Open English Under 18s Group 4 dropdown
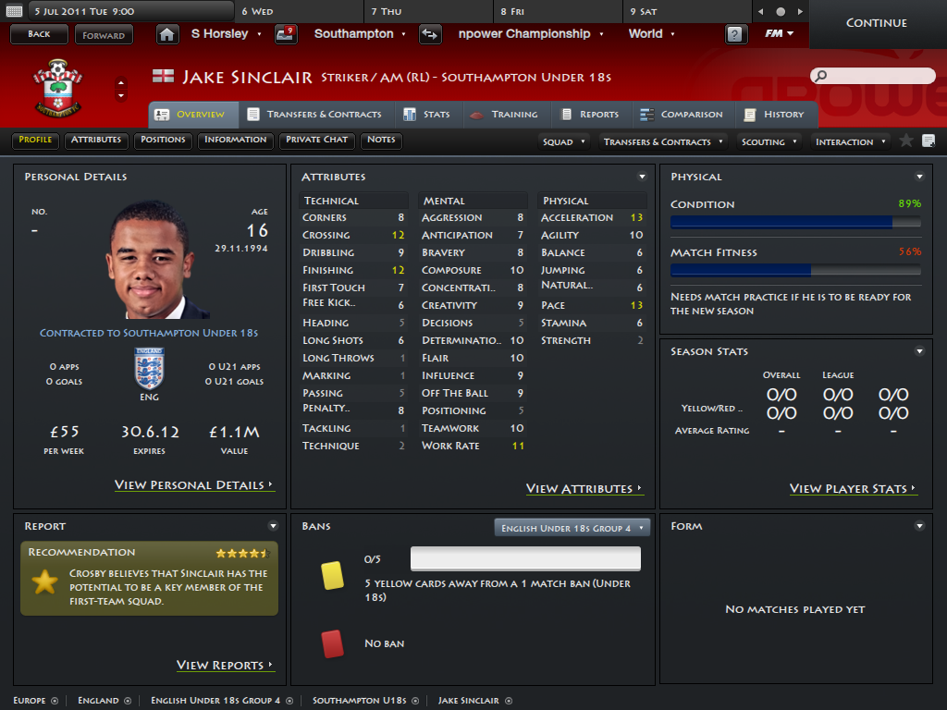 tap(572, 528)
